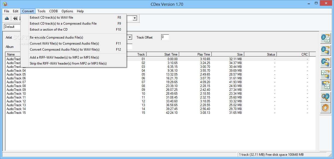Click the status bar free disk space text
Image resolution: width=334 pixels, height=159 pixels.
271,155
